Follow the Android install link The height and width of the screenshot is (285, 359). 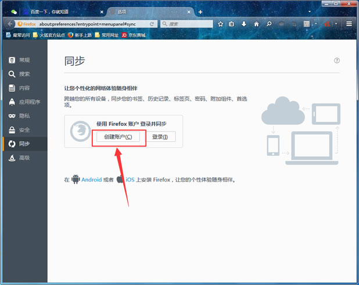(92, 180)
